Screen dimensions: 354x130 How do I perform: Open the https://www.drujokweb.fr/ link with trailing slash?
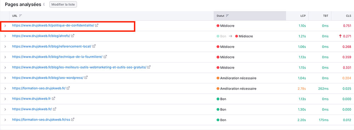[32, 109]
